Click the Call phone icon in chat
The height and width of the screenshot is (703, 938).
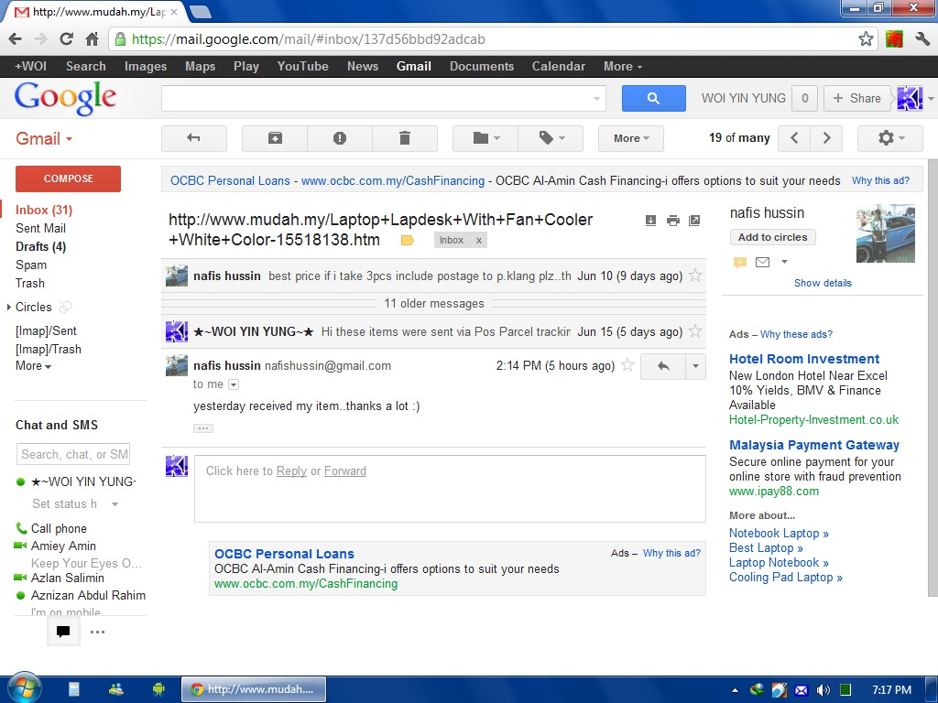pos(22,528)
